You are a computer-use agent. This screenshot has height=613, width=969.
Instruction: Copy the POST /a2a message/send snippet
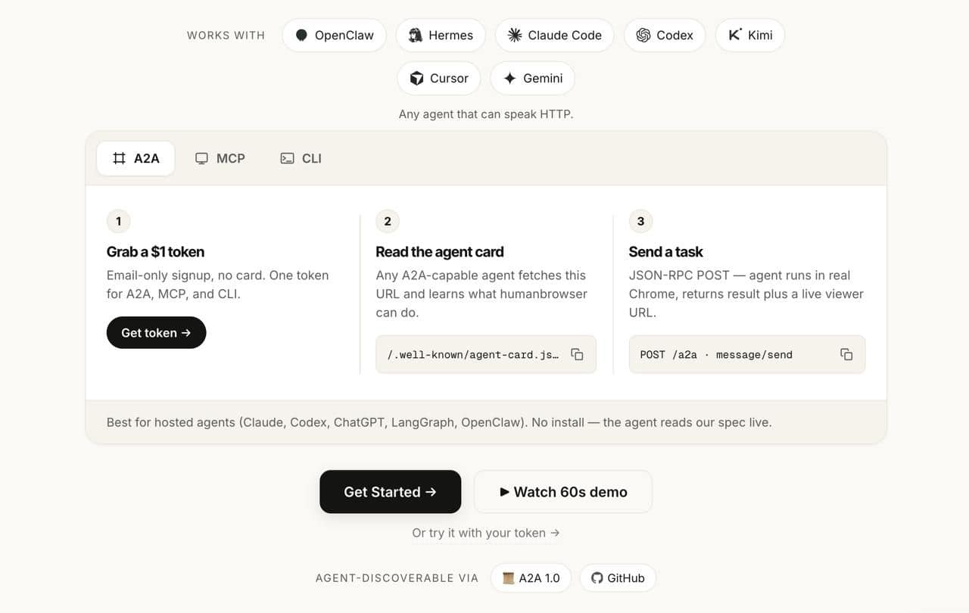[x=846, y=354]
